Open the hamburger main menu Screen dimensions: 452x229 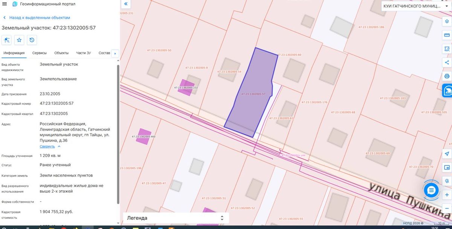coord(5,4)
